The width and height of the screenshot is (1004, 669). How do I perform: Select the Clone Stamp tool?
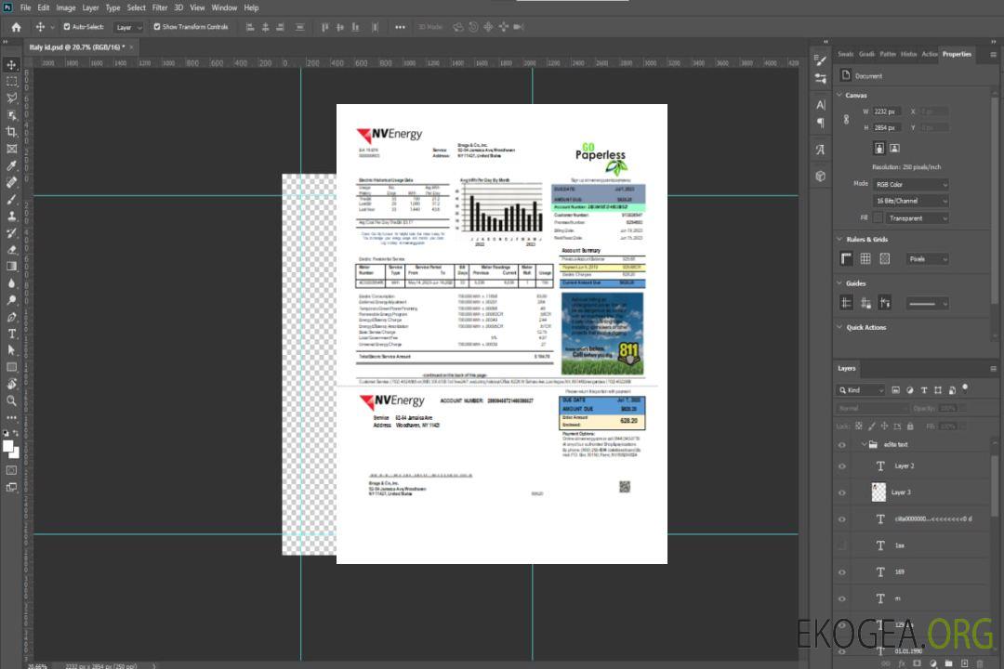point(11,216)
